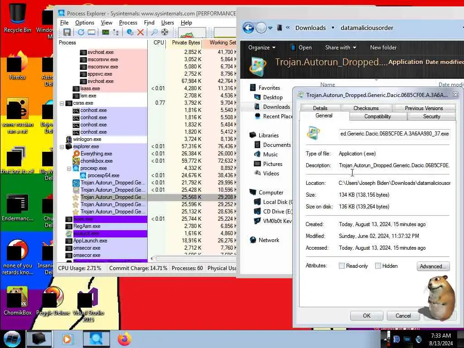Switch to the Details tab in Properties

(320, 108)
